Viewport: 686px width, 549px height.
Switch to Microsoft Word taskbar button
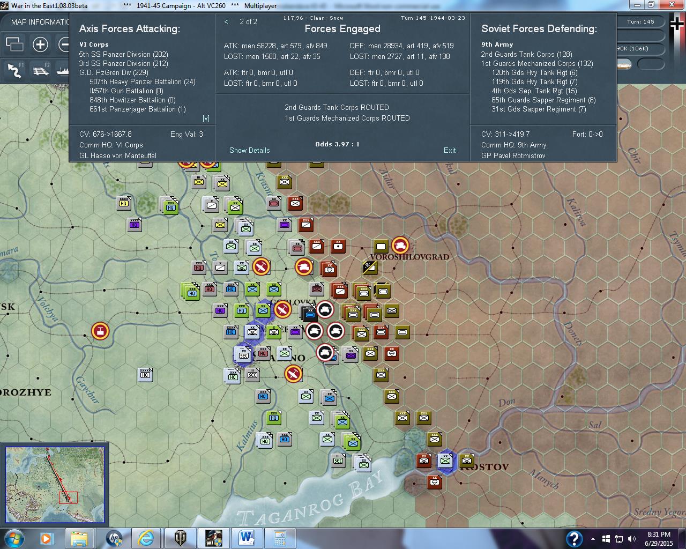[x=247, y=538]
